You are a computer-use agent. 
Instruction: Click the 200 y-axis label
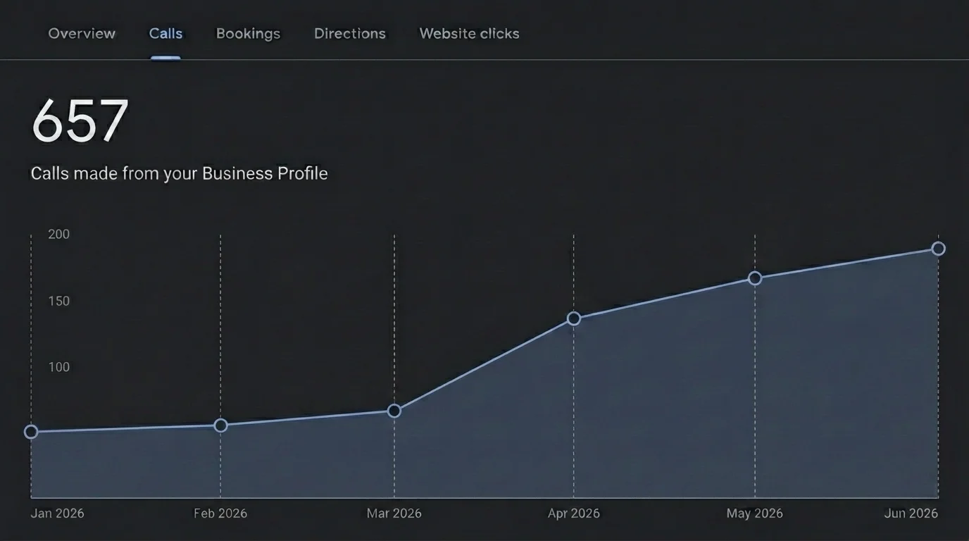pos(59,235)
